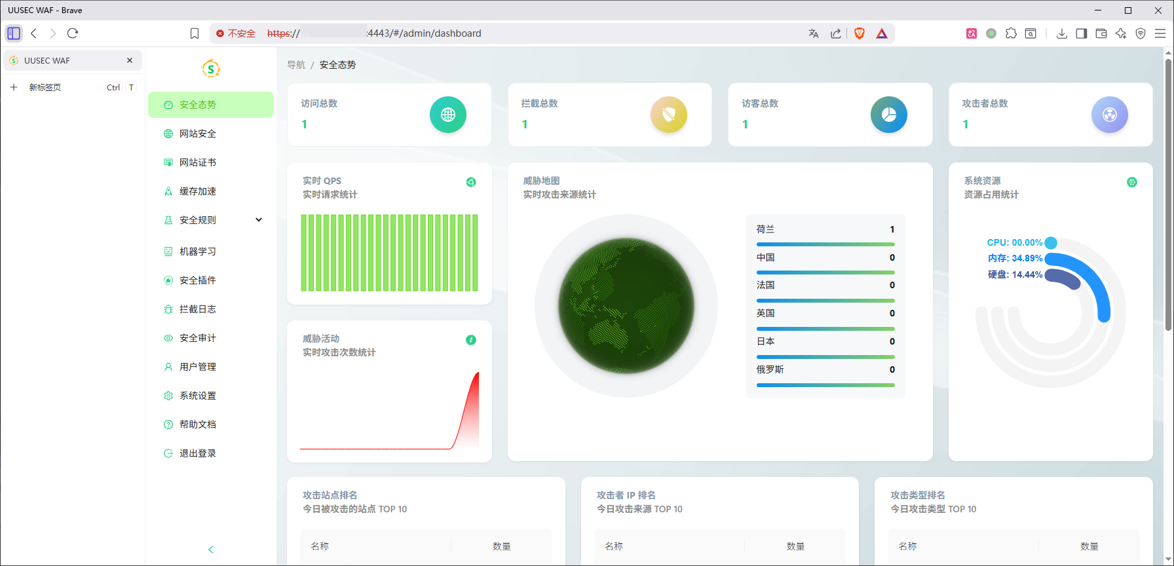The width and height of the screenshot is (1174, 566).
Task: Open the 机器学习 menu item
Action: point(210,252)
